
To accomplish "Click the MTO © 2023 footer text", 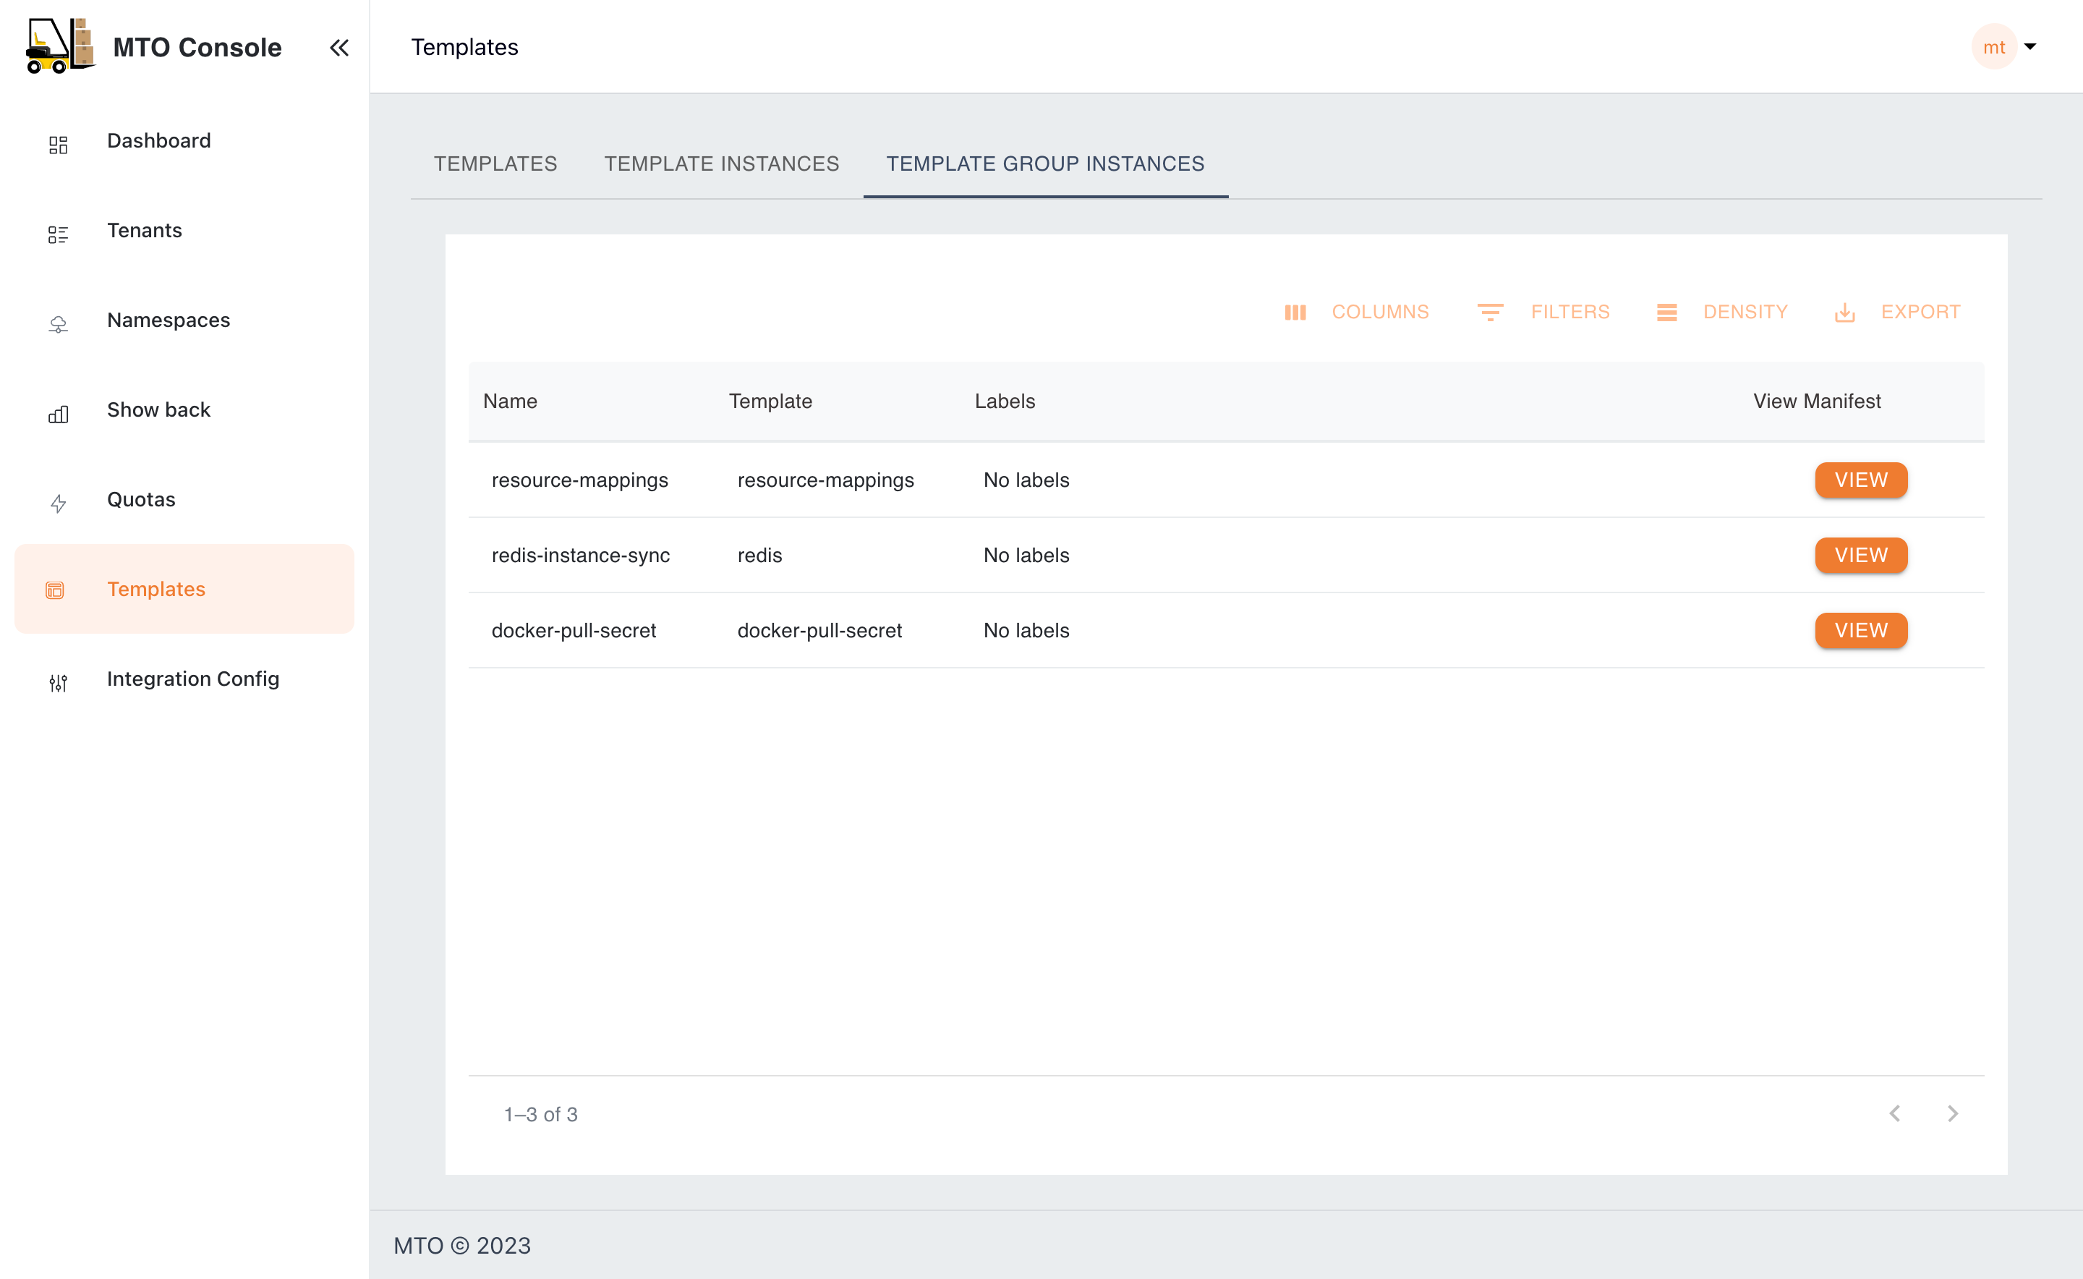I will click(x=461, y=1245).
